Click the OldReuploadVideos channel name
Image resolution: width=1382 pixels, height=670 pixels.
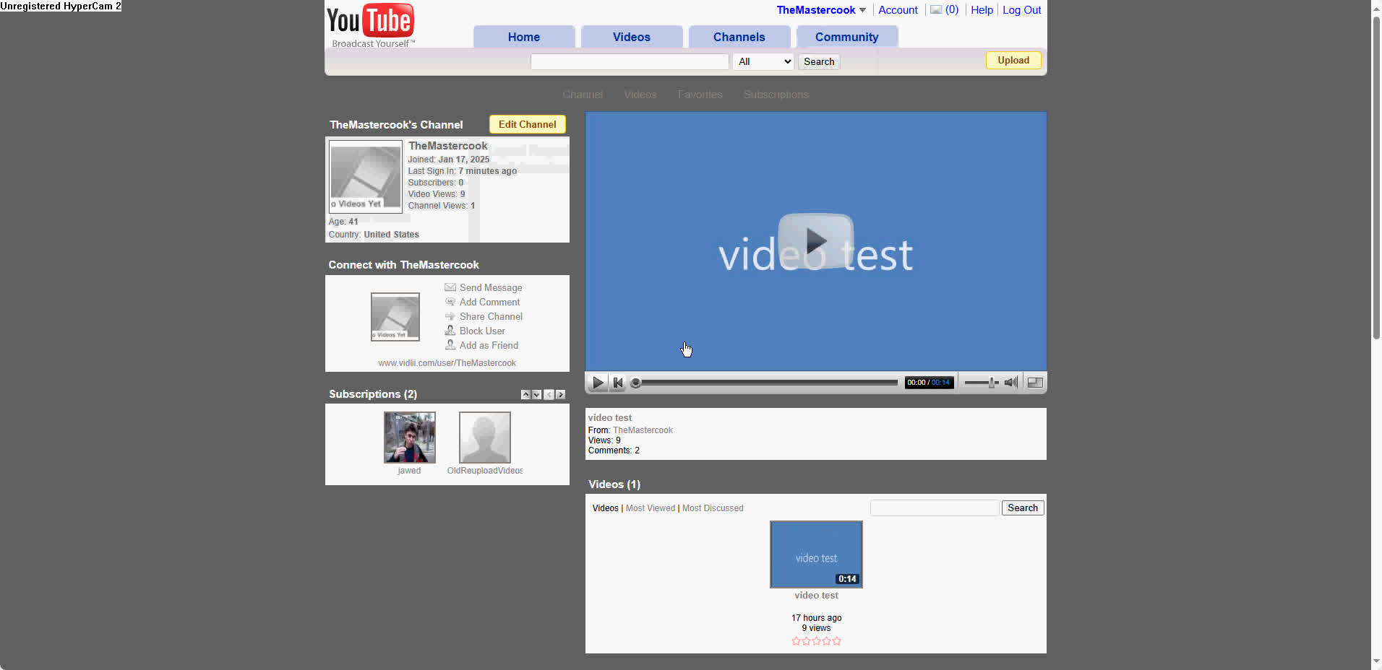[485, 471]
